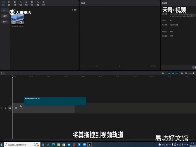Open the Media (媒体) tab
The width and height of the screenshot is (196, 147).
click(x=3, y=3)
